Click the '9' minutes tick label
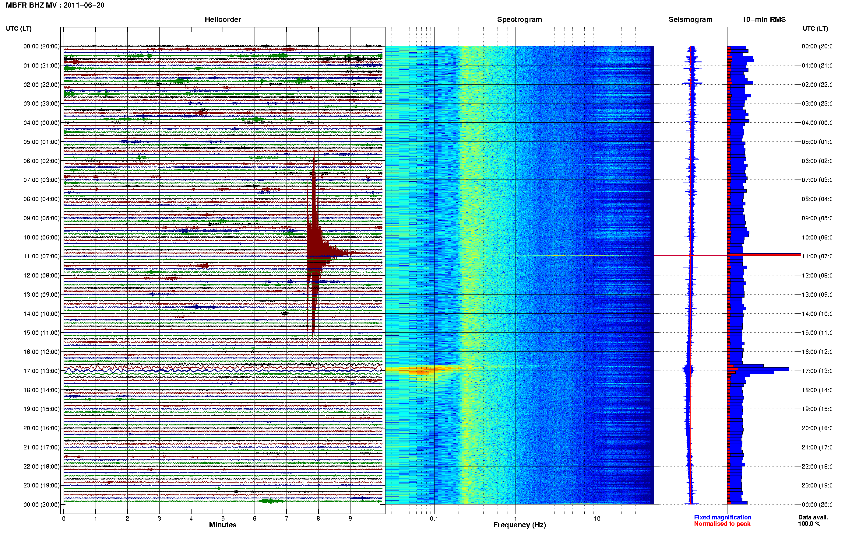This screenshot has width=866, height=541. tap(350, 518)
